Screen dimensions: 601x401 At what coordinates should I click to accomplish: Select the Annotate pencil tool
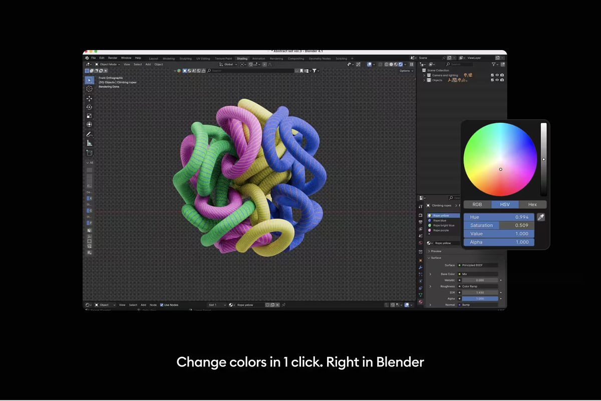click(x=90, y=134)
